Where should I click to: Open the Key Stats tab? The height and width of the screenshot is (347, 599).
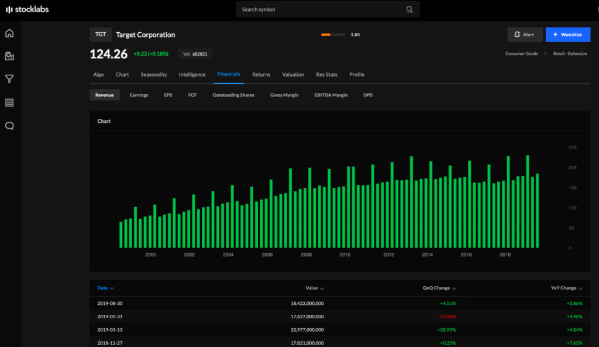[326, 74]
